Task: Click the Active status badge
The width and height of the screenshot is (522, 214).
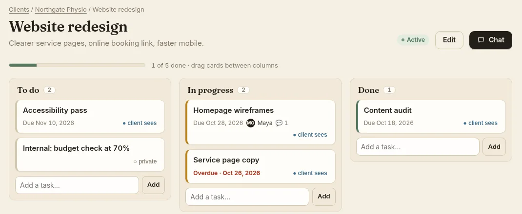Action: coord(413,40)
